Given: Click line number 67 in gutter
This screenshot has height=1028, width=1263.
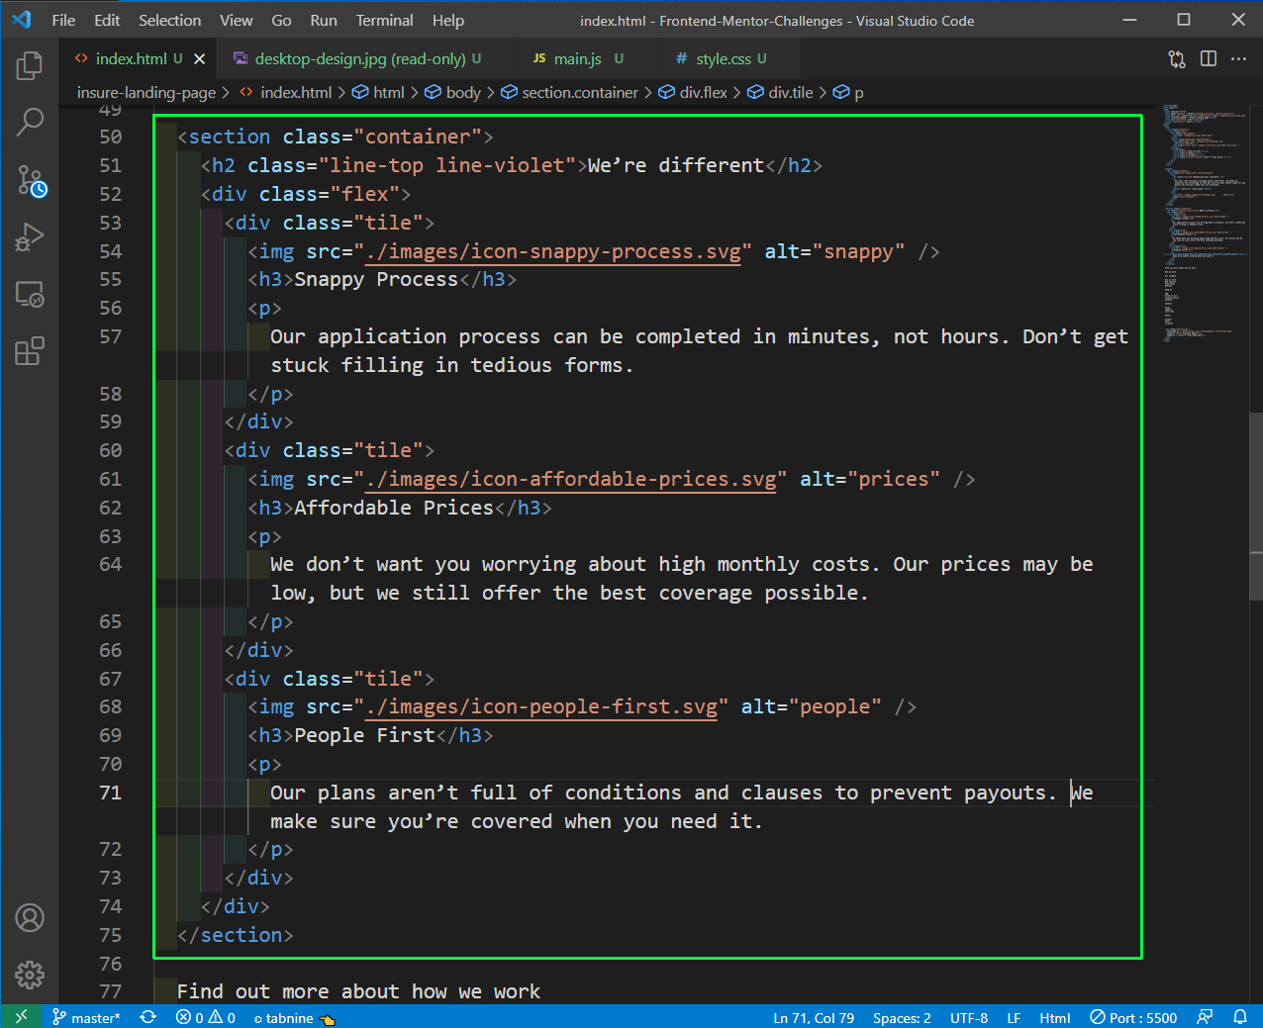Looking at the screenshot, I should (111, 679).
